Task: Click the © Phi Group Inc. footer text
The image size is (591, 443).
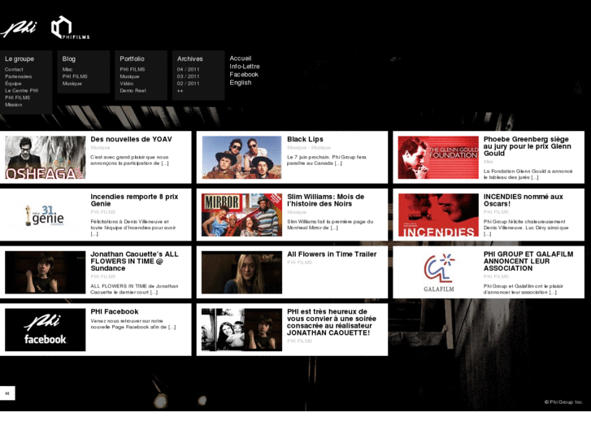Action: [x=563, y=402]
